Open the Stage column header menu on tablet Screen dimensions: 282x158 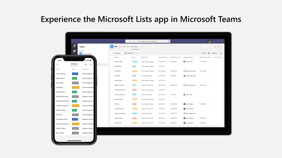pos(134,57)
